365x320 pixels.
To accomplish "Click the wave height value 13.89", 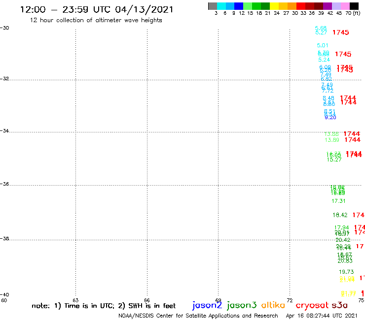I will point(332,140).
